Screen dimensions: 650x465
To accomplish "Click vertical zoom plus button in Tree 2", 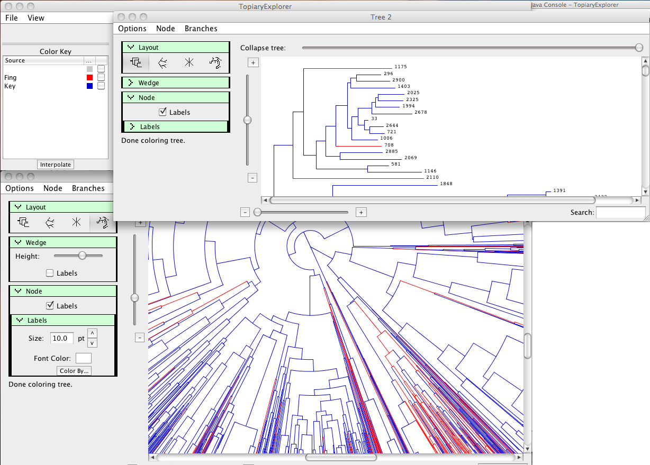I will [x=253, y=62].
